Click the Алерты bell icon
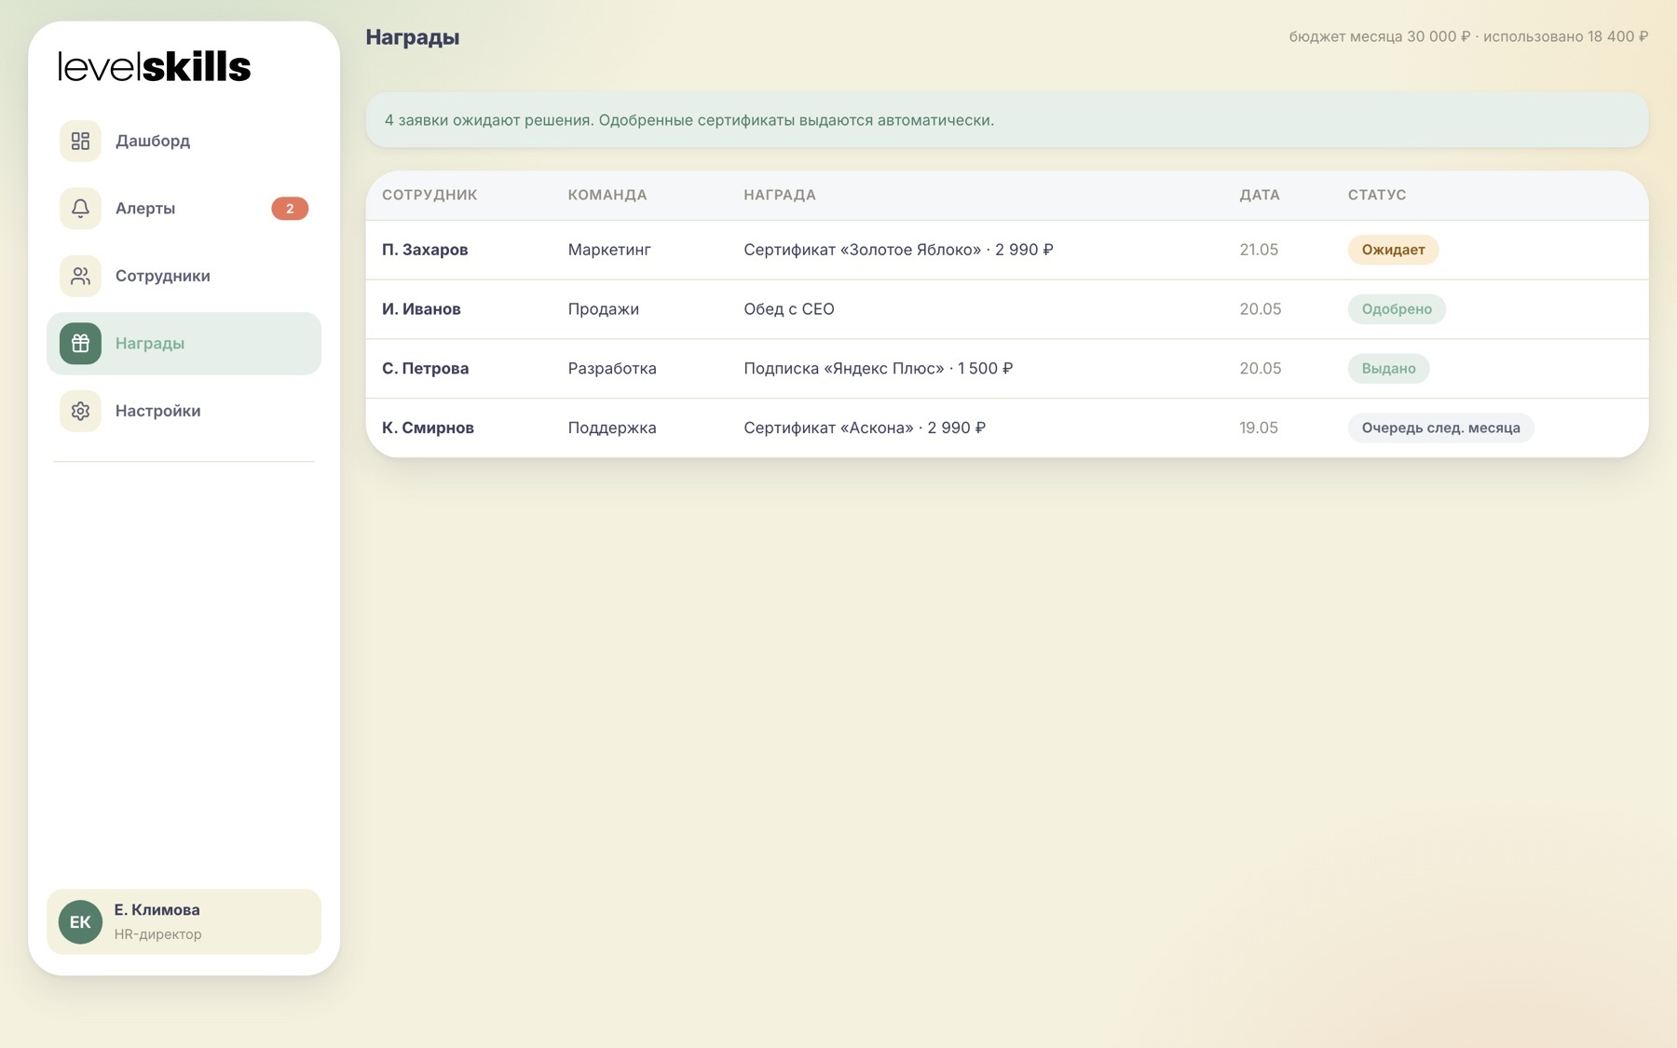 point(80,209)
